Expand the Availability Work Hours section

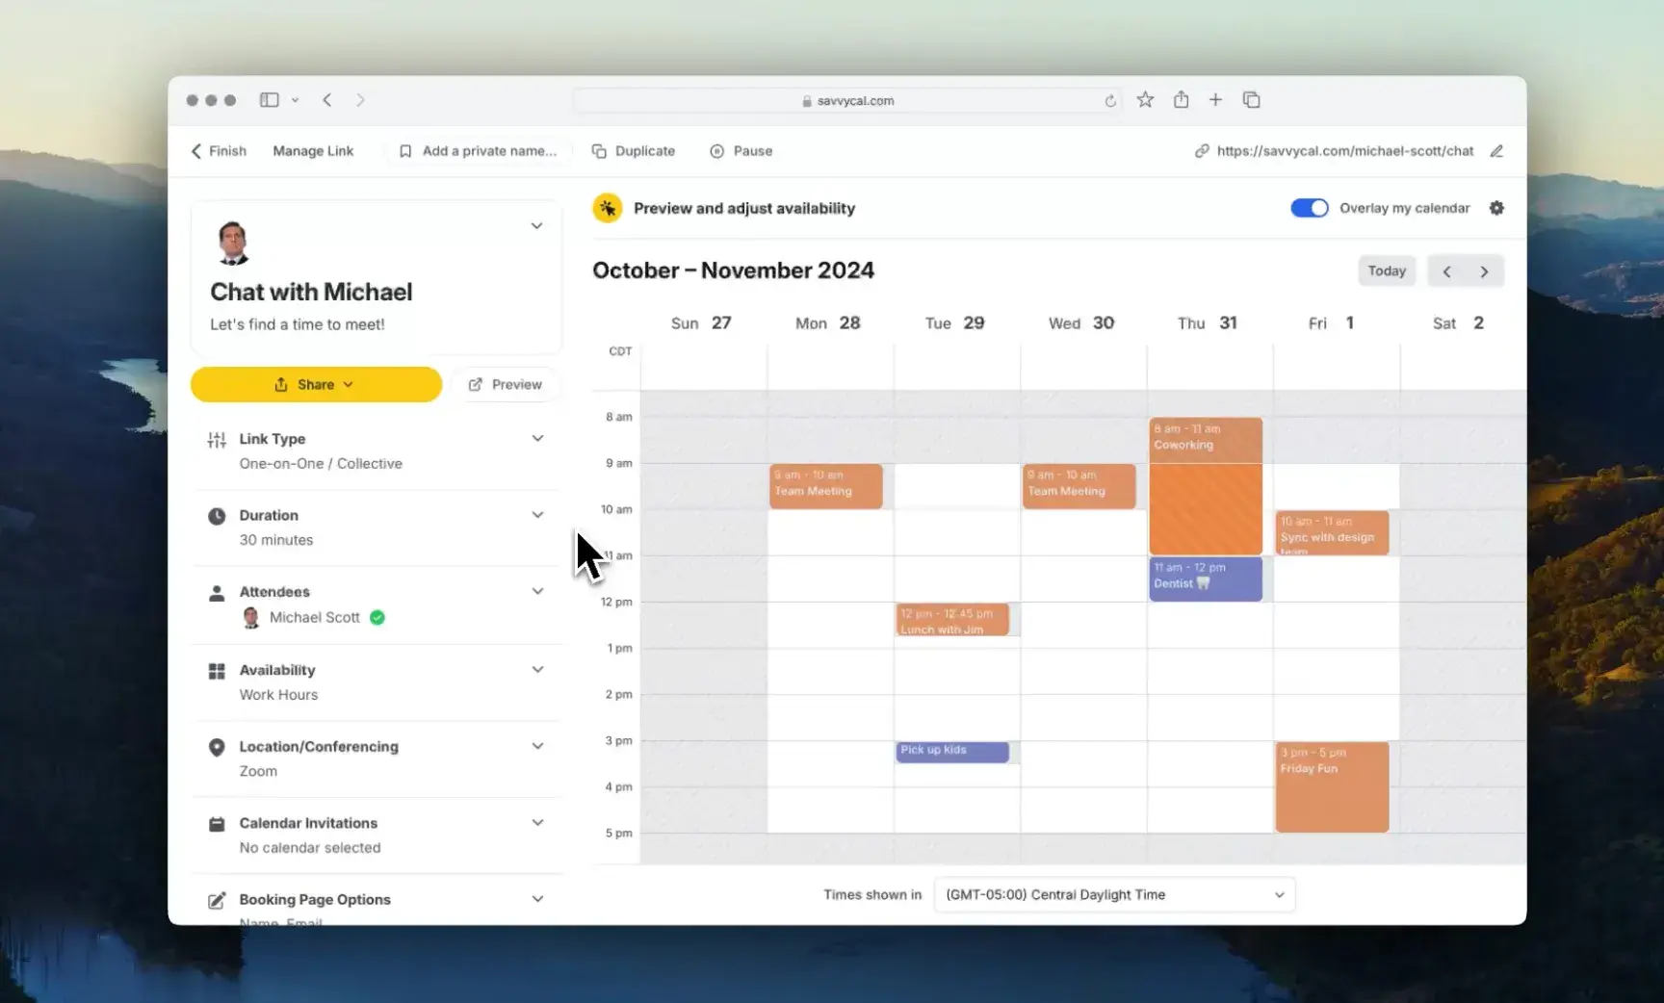536,668
